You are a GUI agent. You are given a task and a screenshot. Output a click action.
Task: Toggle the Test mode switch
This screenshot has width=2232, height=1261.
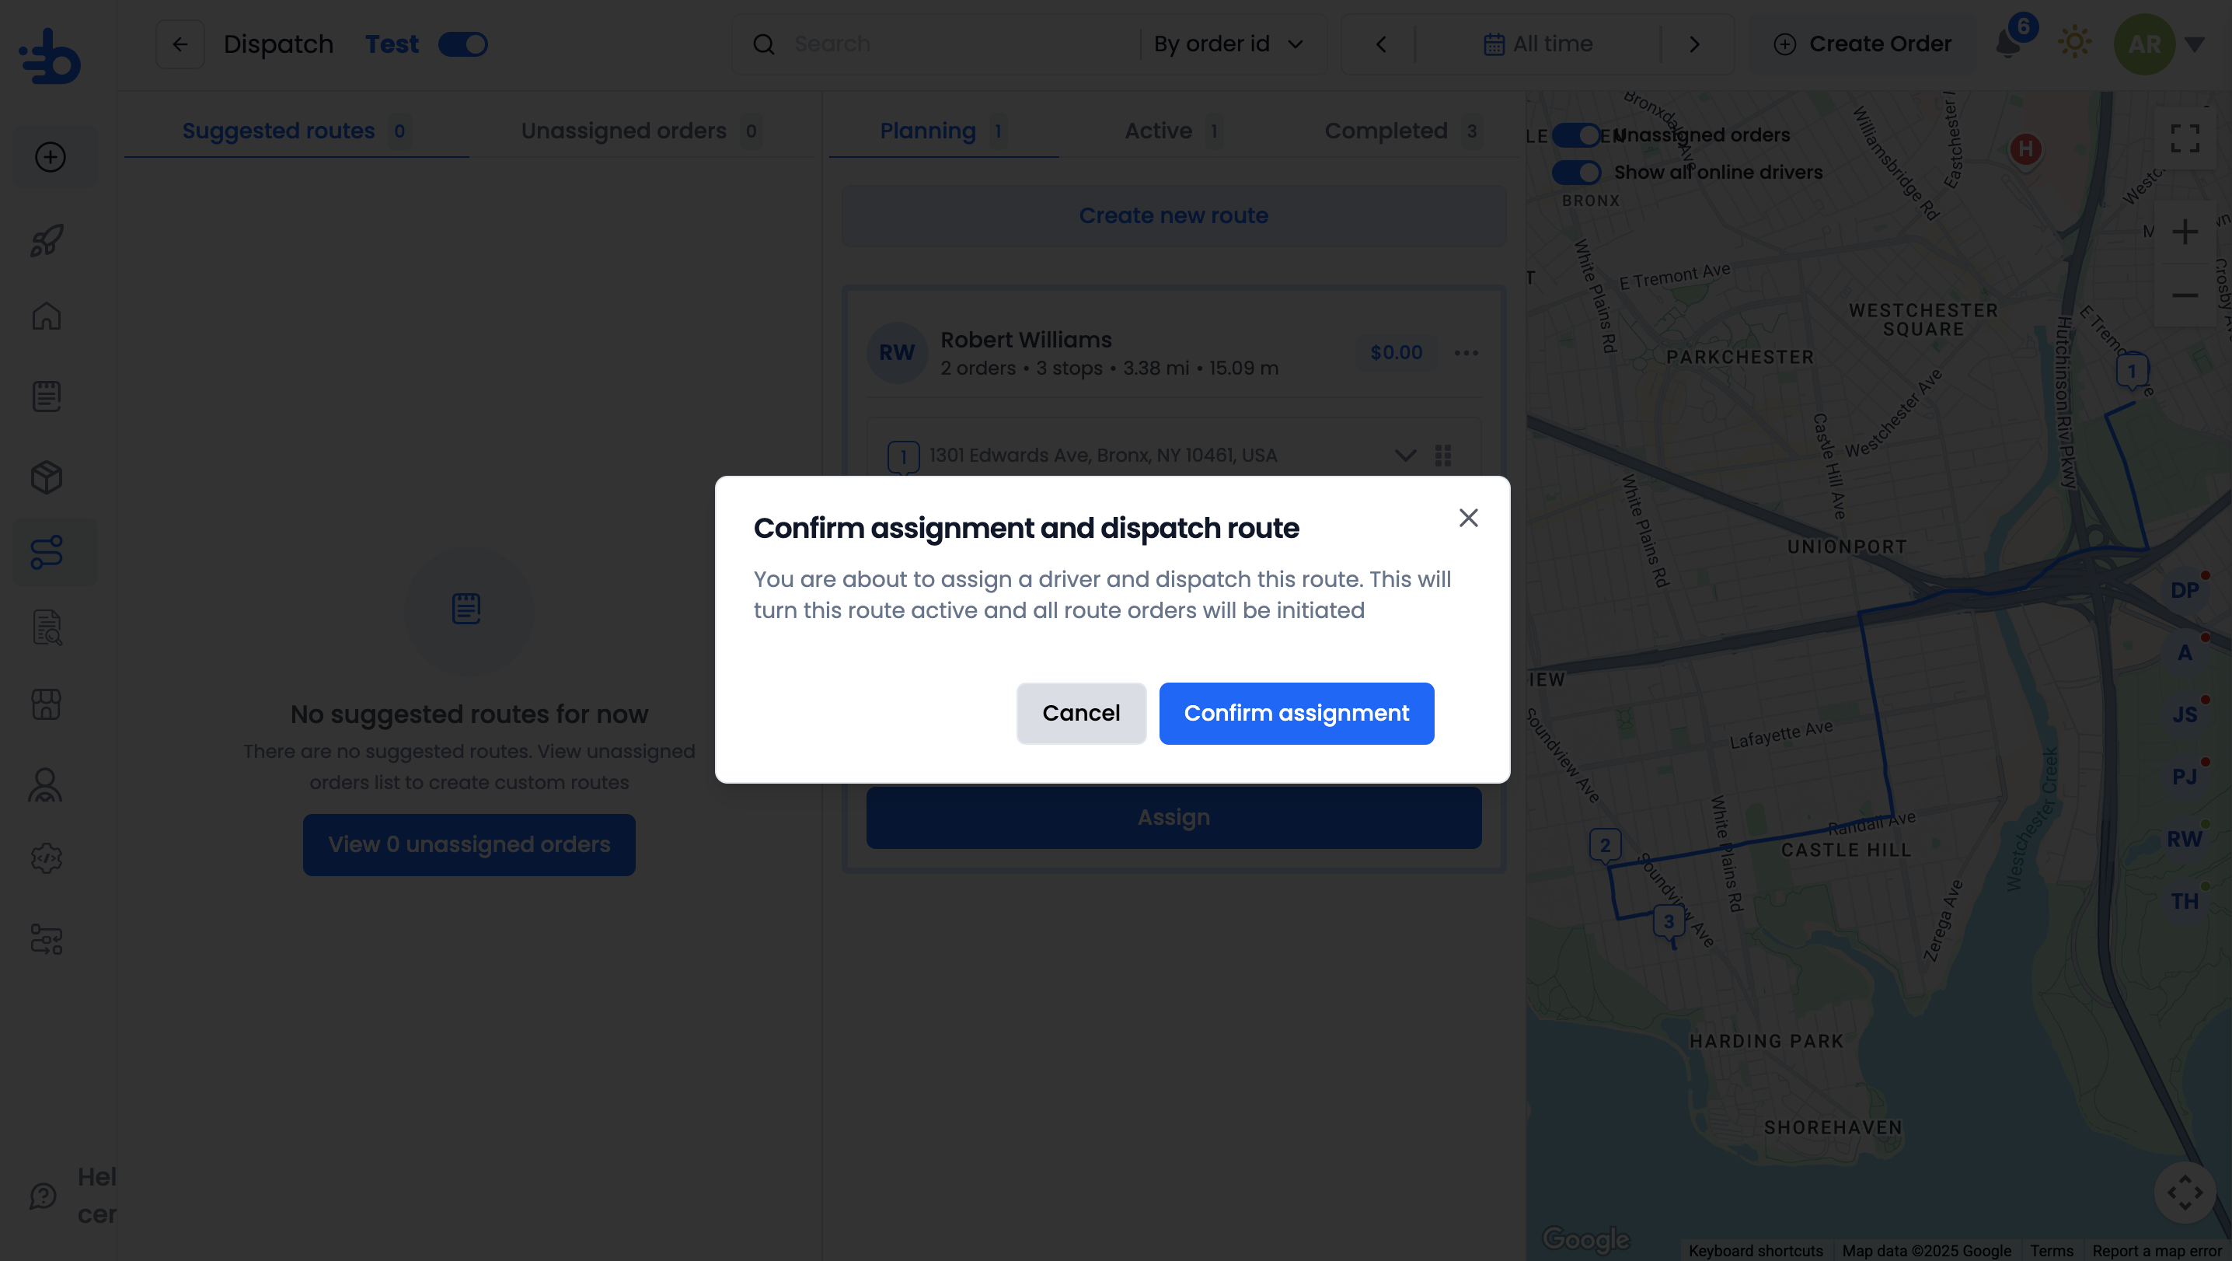pos(462,44)
